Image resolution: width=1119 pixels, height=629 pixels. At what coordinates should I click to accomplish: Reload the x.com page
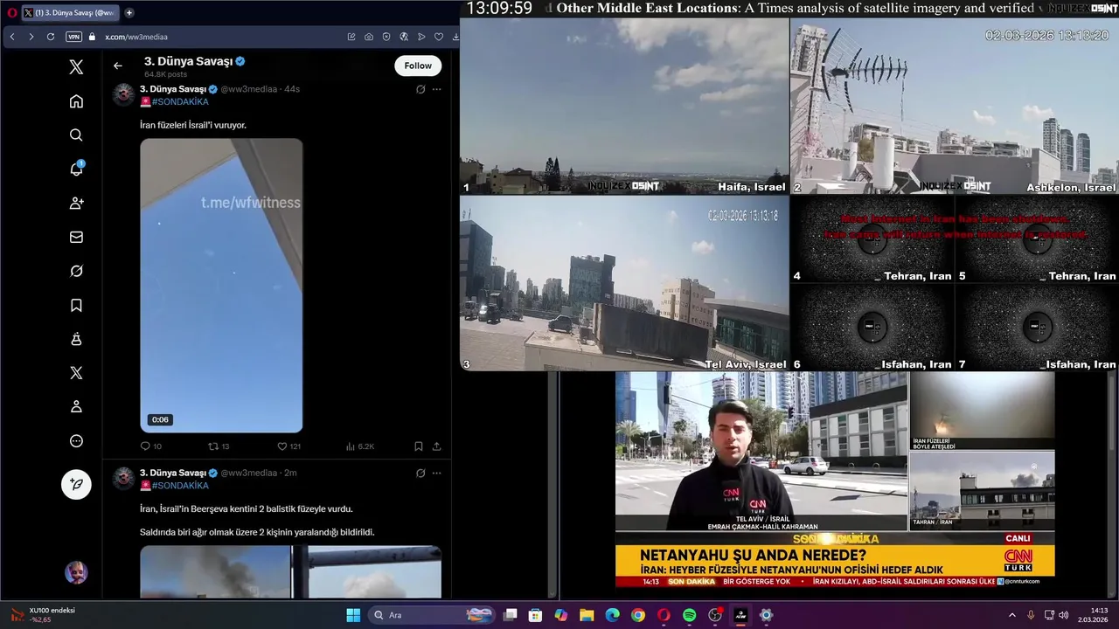[x=51, y=37]
